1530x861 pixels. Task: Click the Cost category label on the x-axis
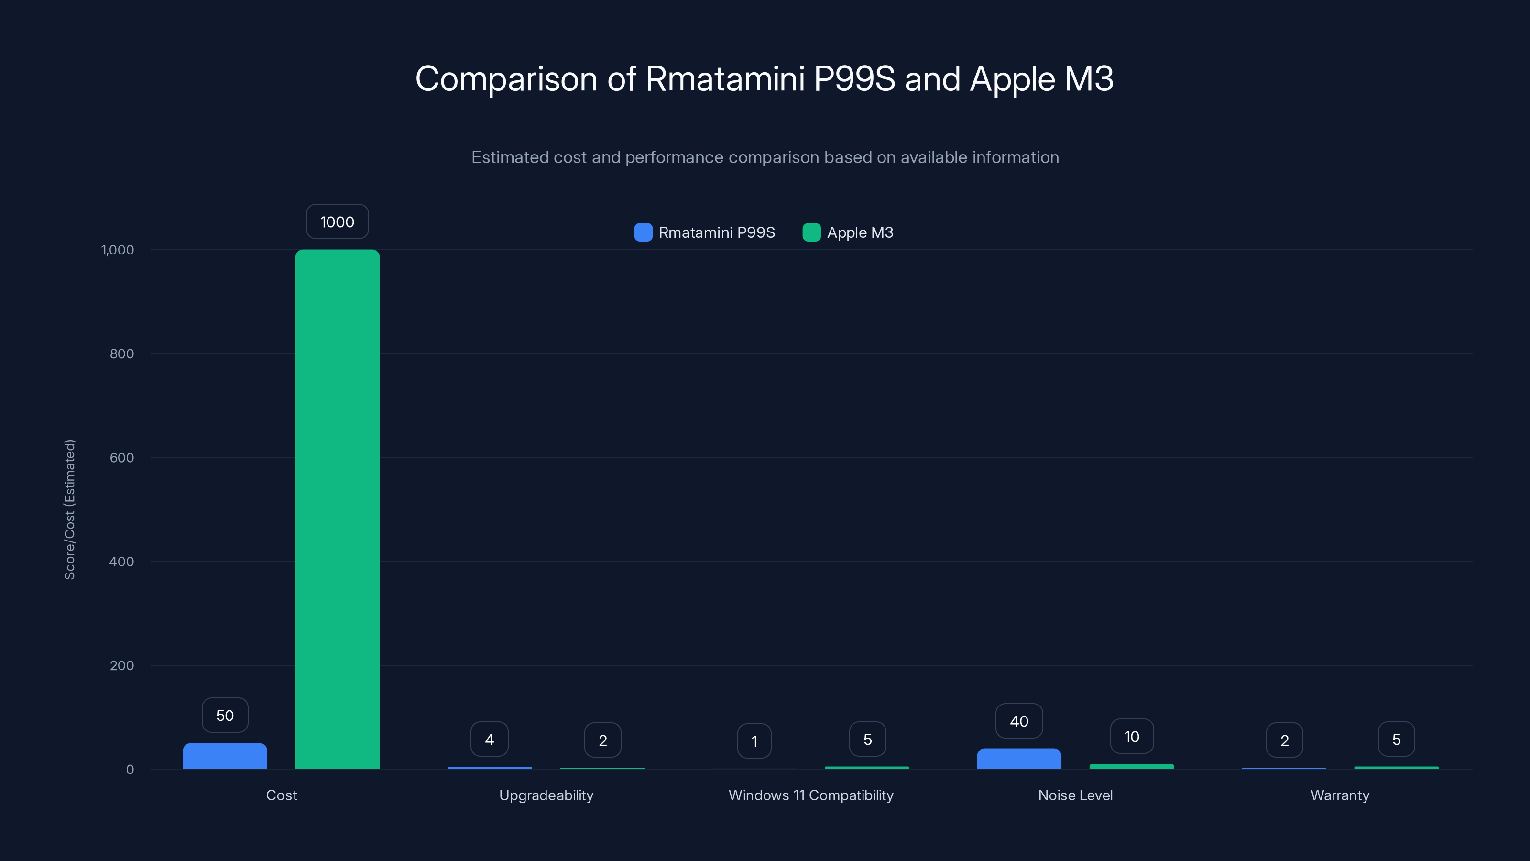click(x=282, y=795)
